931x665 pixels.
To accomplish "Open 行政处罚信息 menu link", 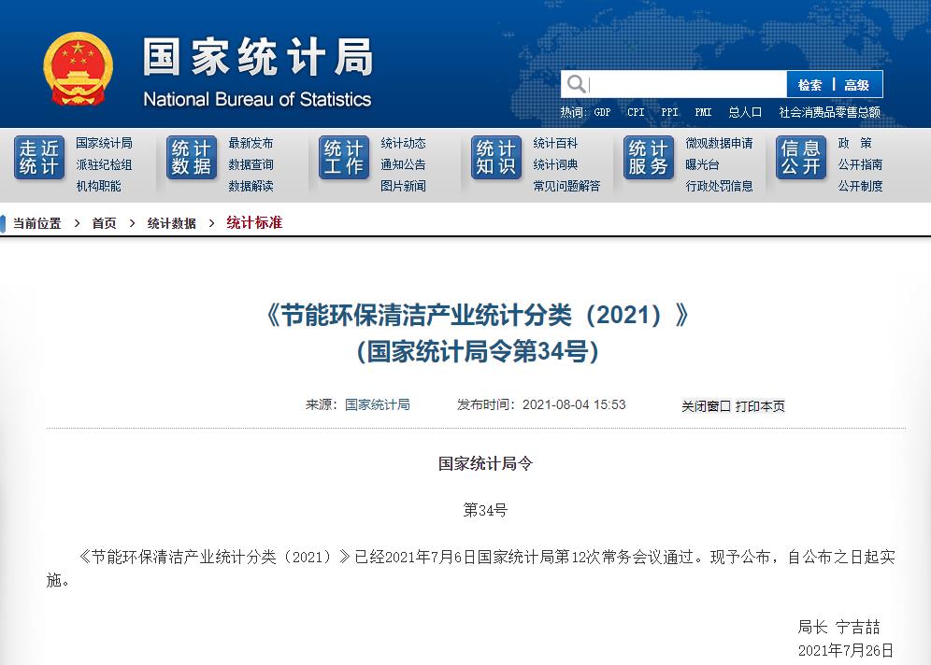I will (719, 186).
